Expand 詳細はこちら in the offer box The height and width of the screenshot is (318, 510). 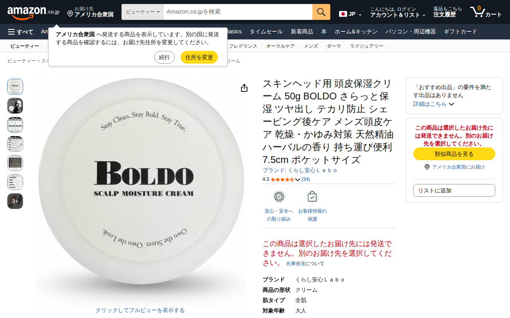click(433, 104)
